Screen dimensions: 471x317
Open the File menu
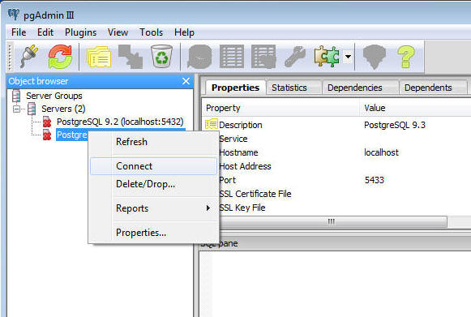tap(19, 32)
